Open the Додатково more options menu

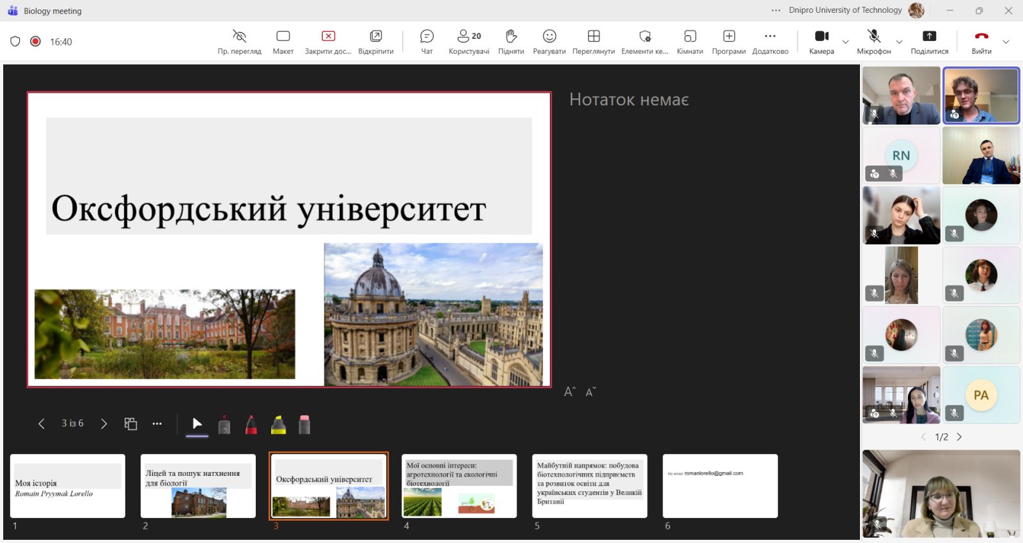click(770, 42)
